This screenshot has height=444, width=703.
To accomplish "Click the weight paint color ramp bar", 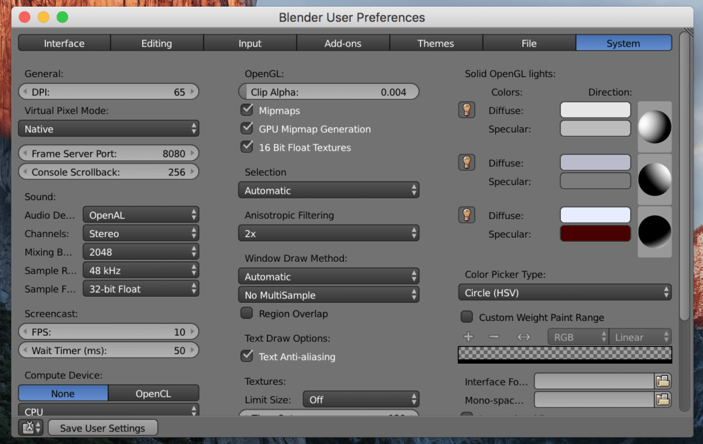I will 565,354.
